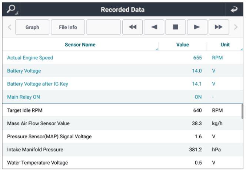Sort by Value column header
This screenshot has width=246, height=172.
click(182, 45)
